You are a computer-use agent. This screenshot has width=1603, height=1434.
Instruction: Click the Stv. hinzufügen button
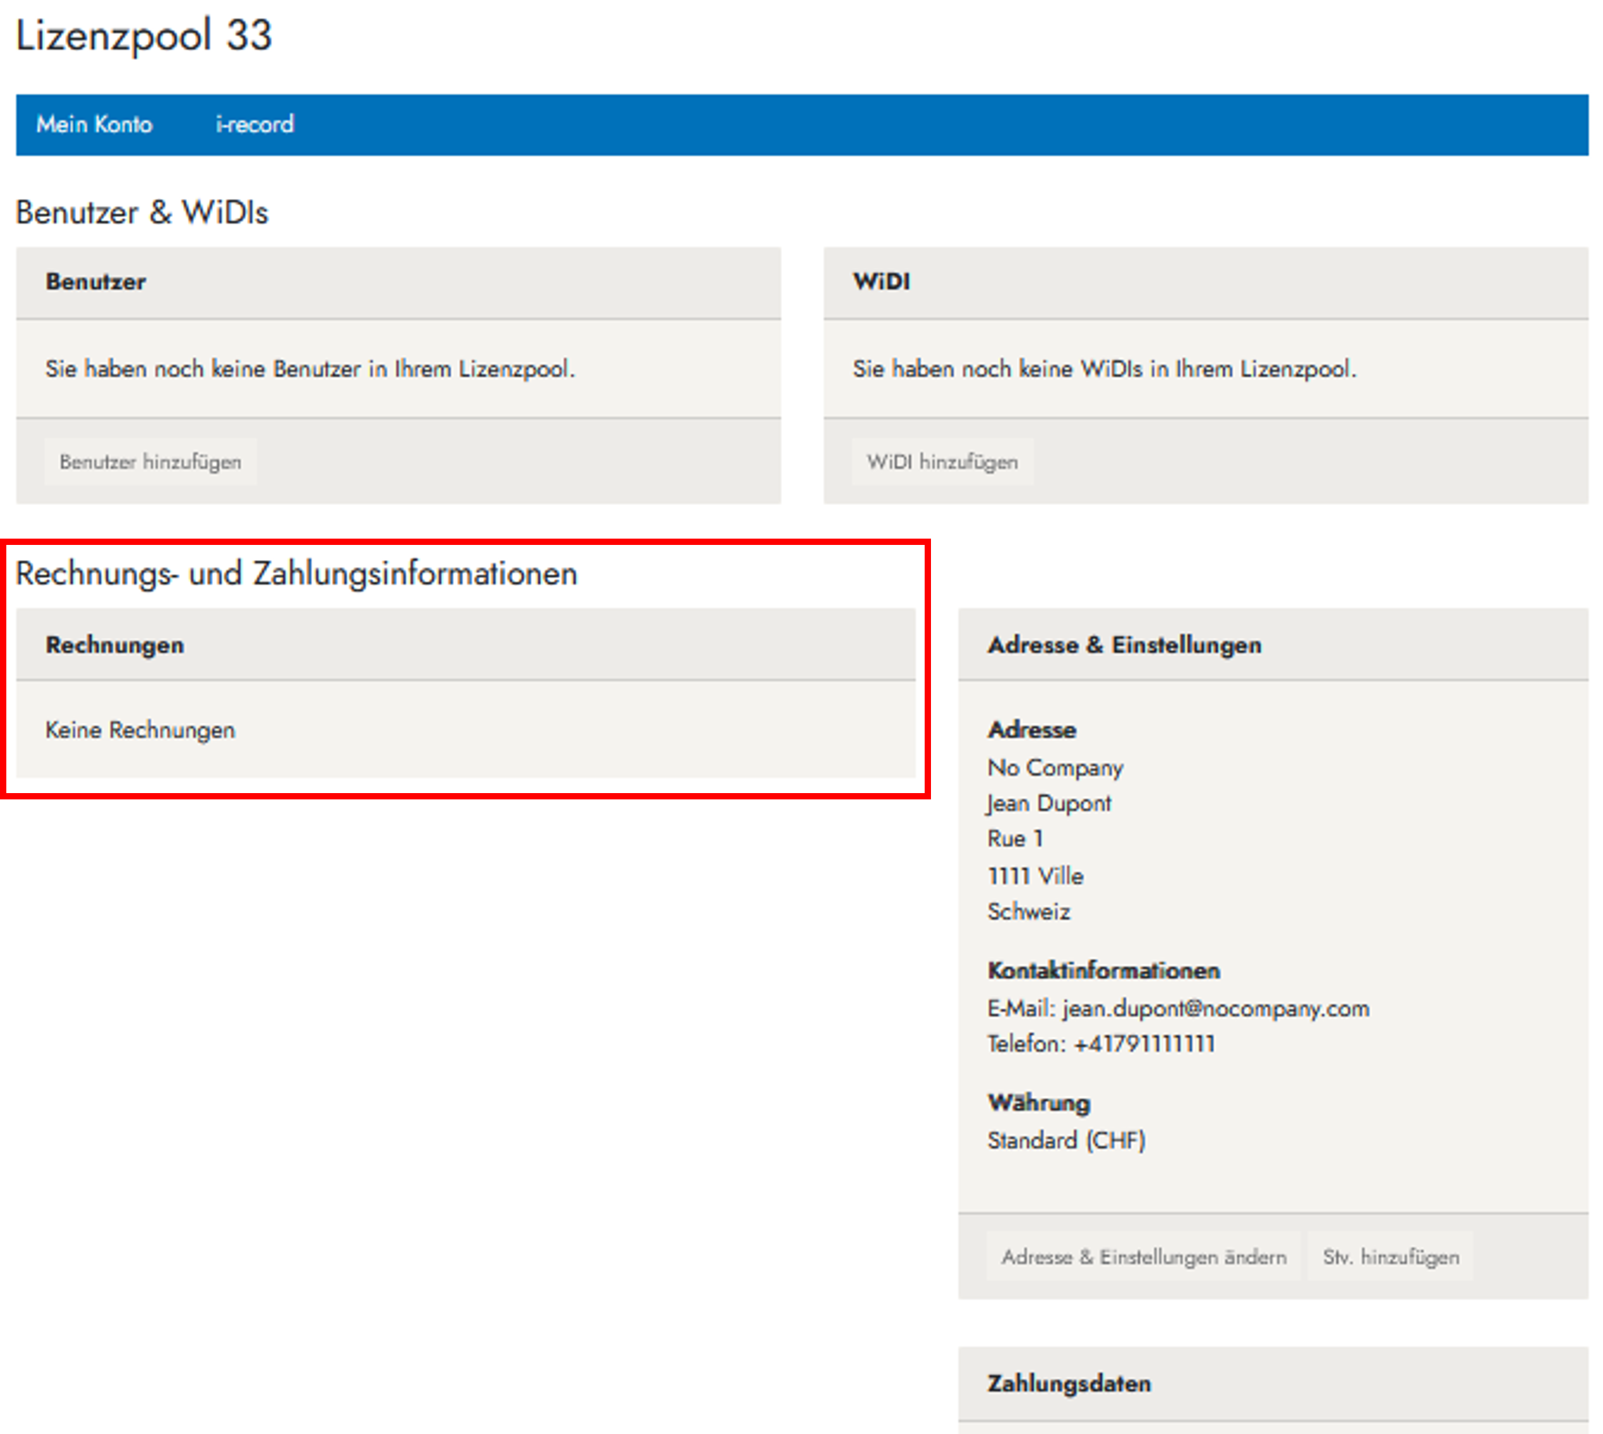coord(1390,1257)
